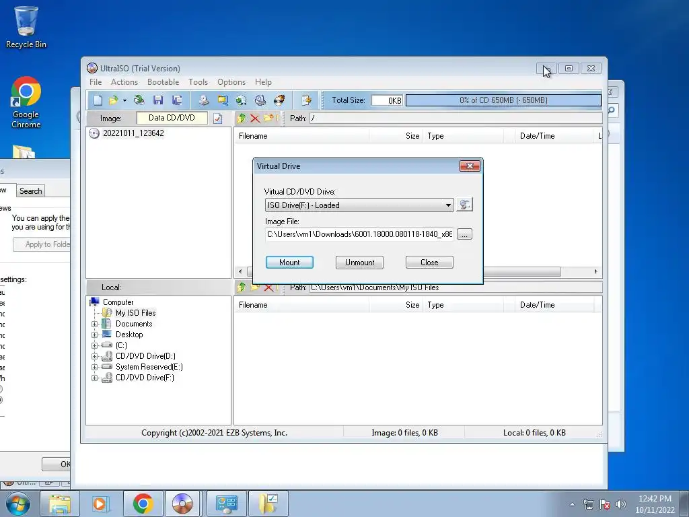Open the dropdown arrow beside Open icon

pyautogui.click(x=124, y=101)
